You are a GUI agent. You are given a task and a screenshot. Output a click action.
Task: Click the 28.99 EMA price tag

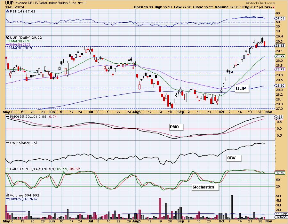point(280,56)
